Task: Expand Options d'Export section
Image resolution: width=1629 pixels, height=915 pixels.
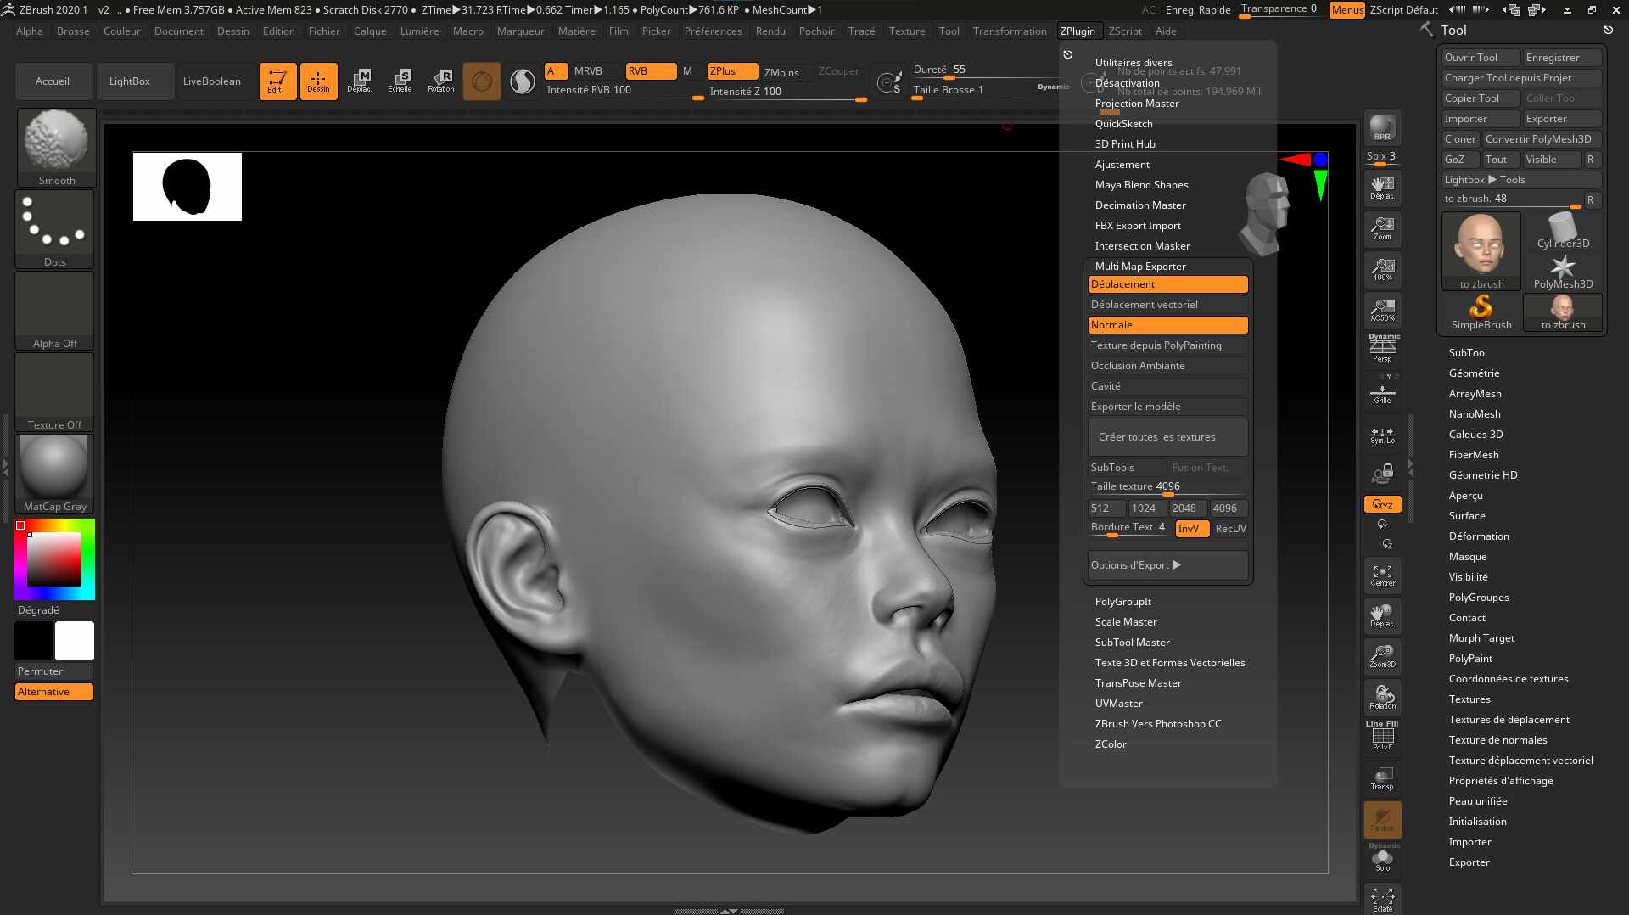Action: [1167, 565]
